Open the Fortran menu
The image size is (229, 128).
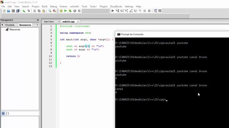63,6
